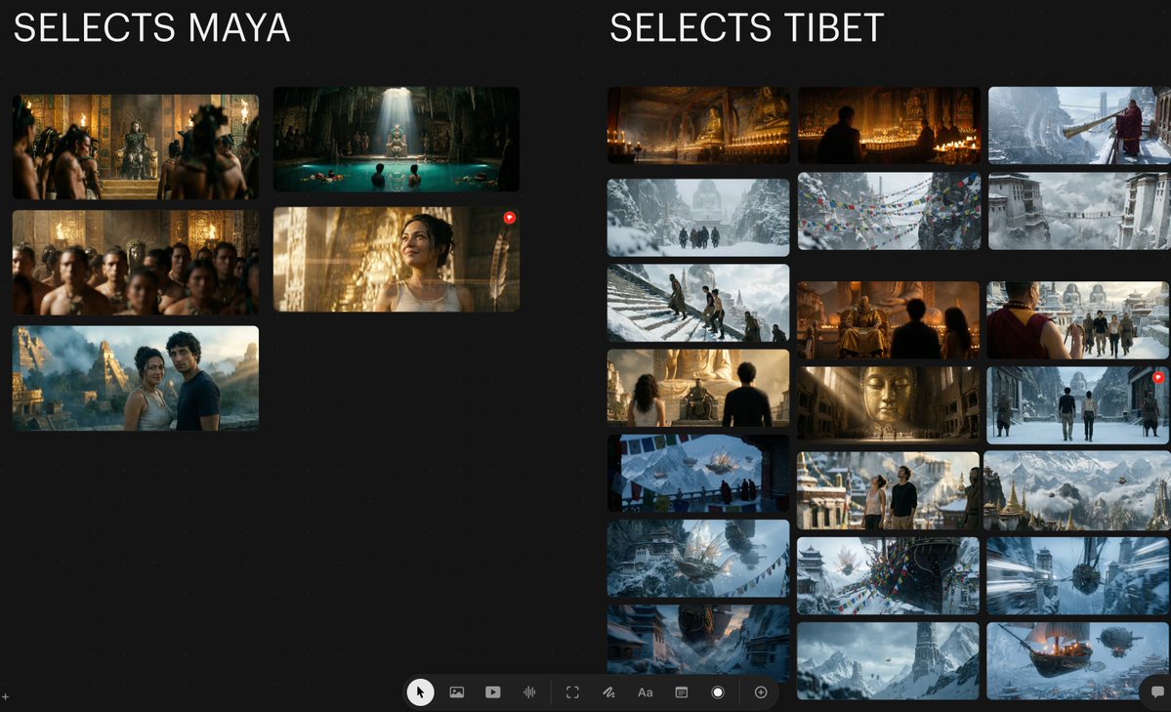
Task: Open the couple by Maya pyramids image
Action: coord(136,378)
